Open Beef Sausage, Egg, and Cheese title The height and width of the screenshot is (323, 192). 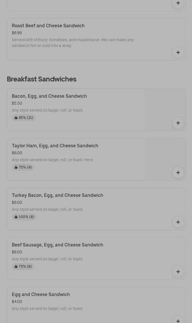[x=58, y=245]
